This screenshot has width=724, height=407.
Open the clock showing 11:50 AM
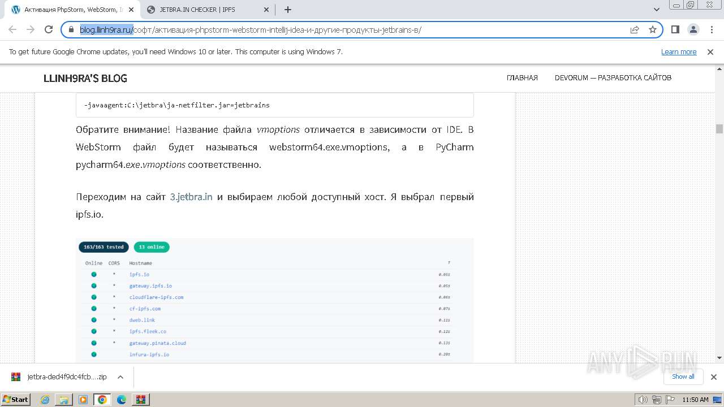click(695, 400)
